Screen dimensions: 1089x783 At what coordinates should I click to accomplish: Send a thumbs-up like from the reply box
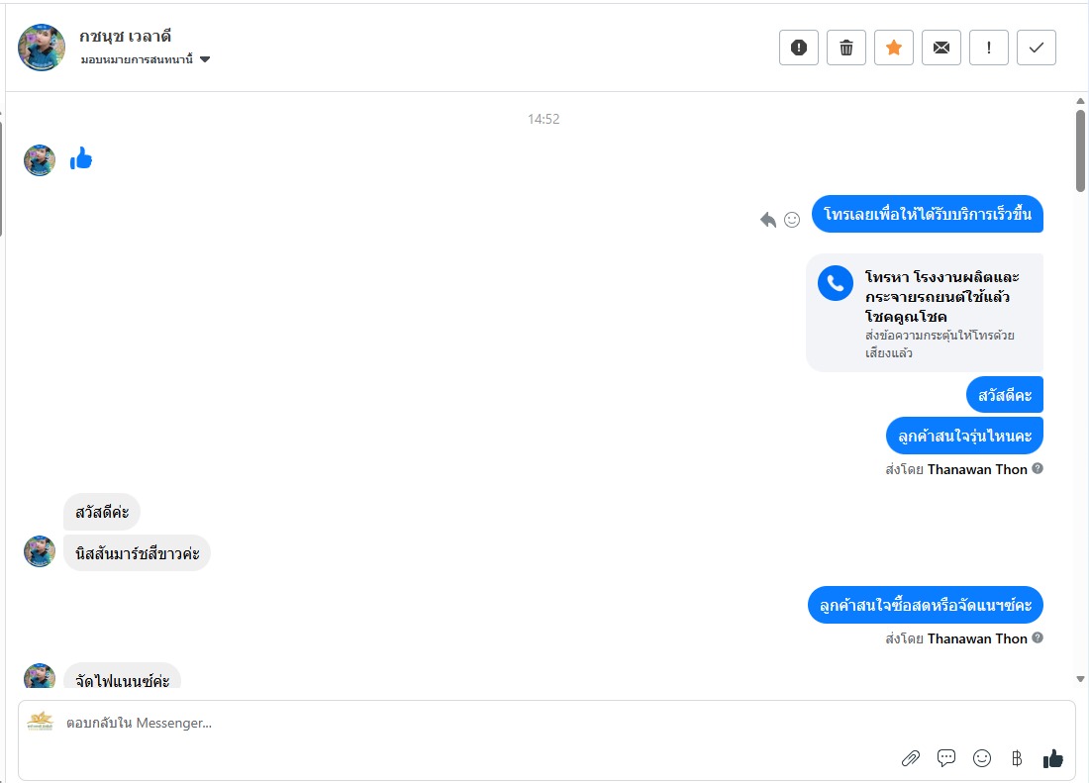coord(1052,758)
